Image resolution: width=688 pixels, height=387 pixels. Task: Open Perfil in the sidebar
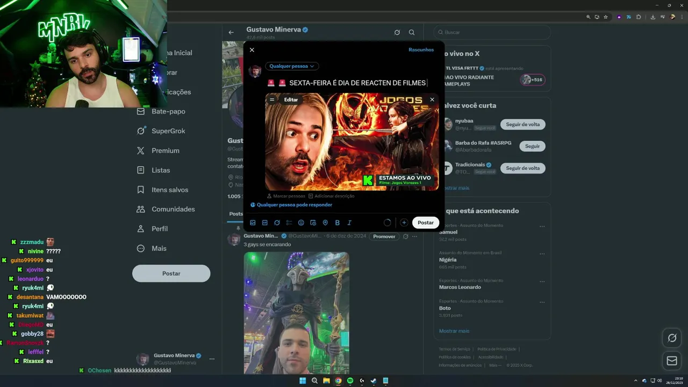(153, 228)
